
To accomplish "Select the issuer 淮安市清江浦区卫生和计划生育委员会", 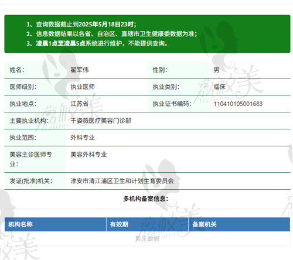I will point(122,181).
